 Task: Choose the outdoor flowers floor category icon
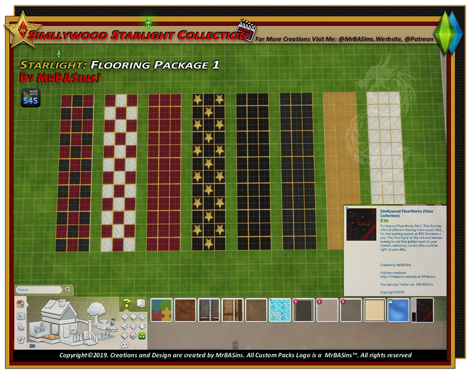coord(133,335)
